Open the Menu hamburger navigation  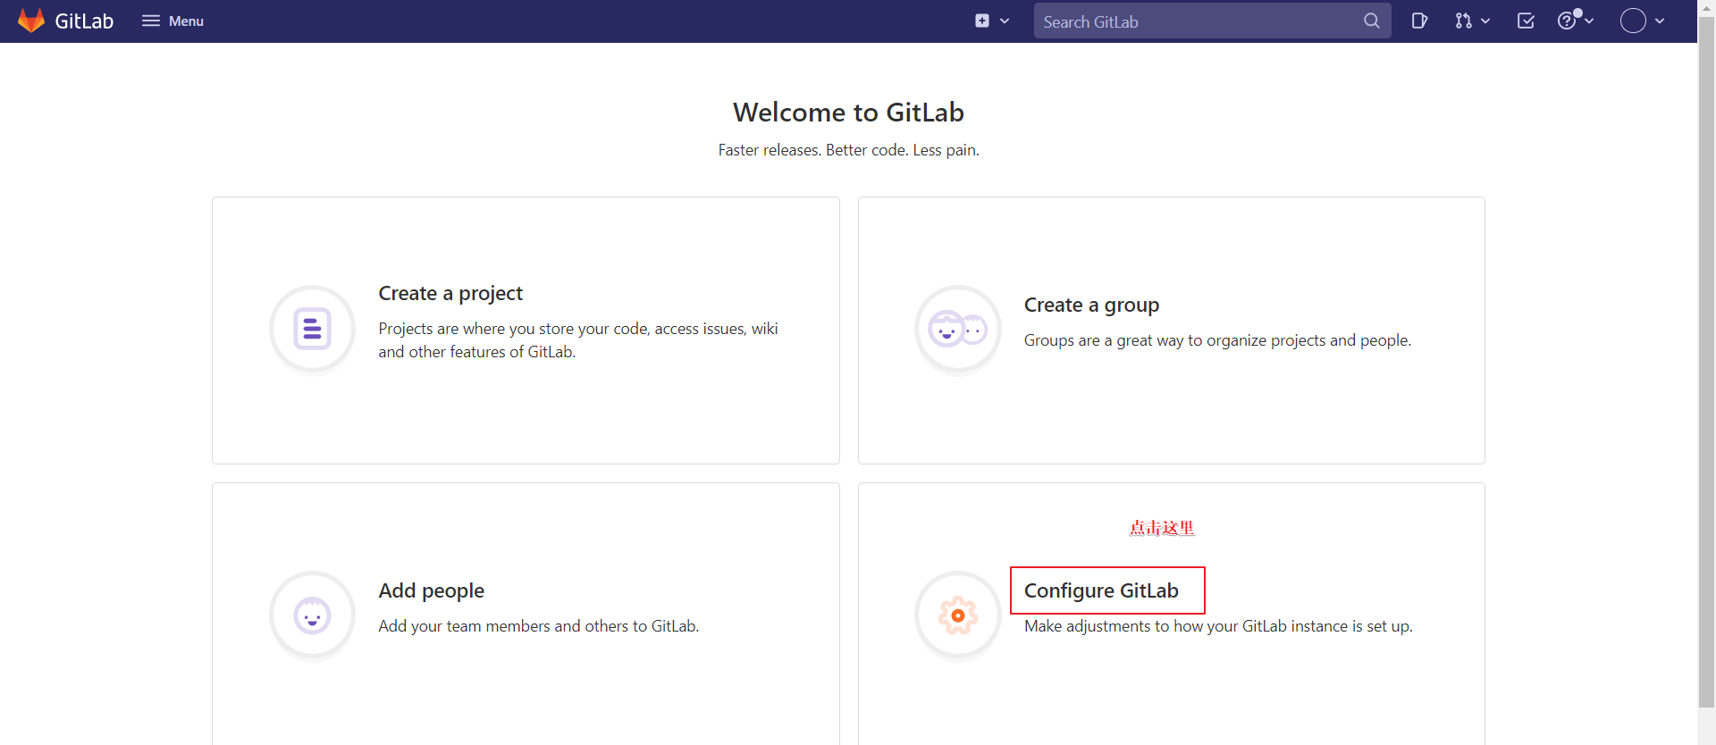172,21
